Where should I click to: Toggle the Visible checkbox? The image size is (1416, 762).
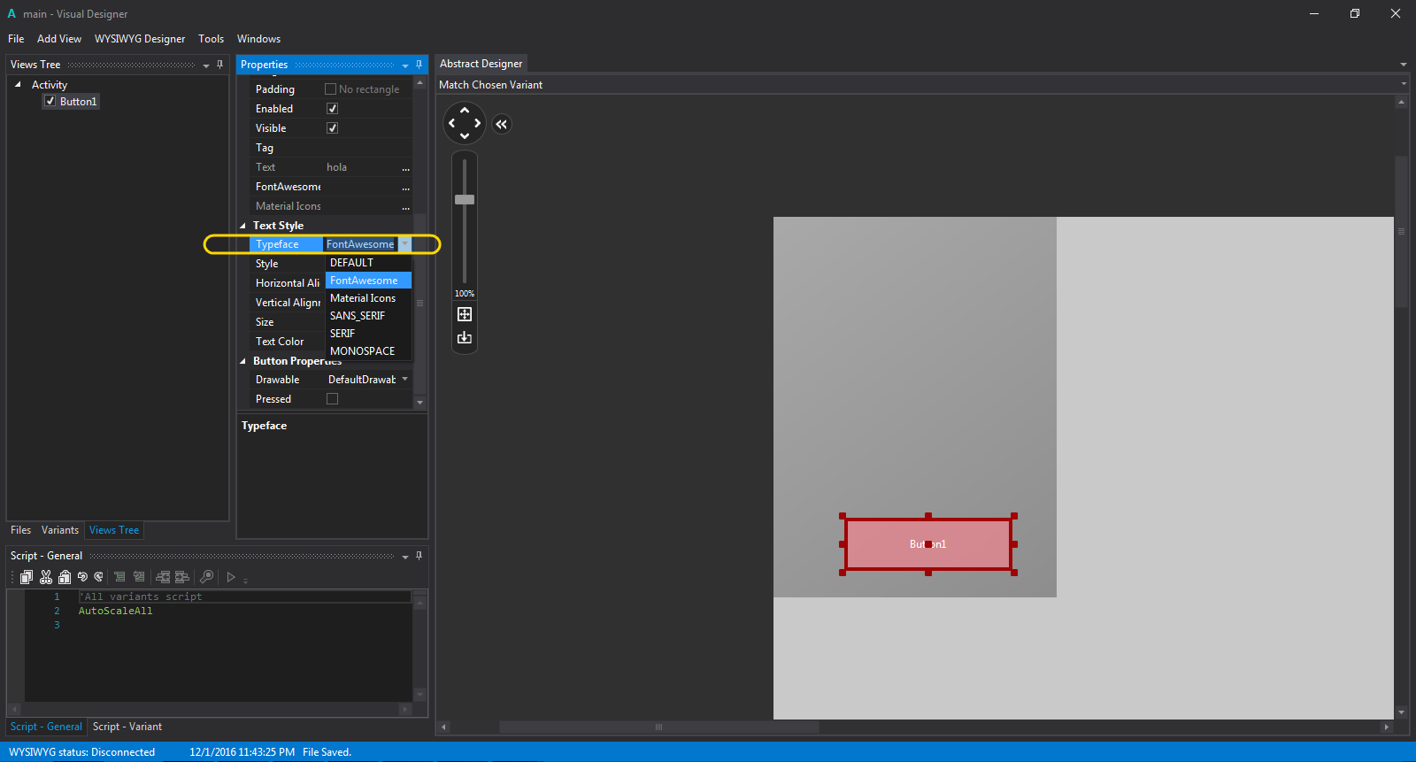point(333,127)
